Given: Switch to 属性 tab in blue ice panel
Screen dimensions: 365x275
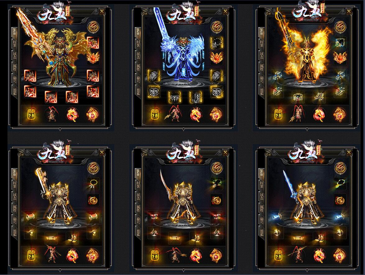Looking at the screenshot, I should (138, 67).
